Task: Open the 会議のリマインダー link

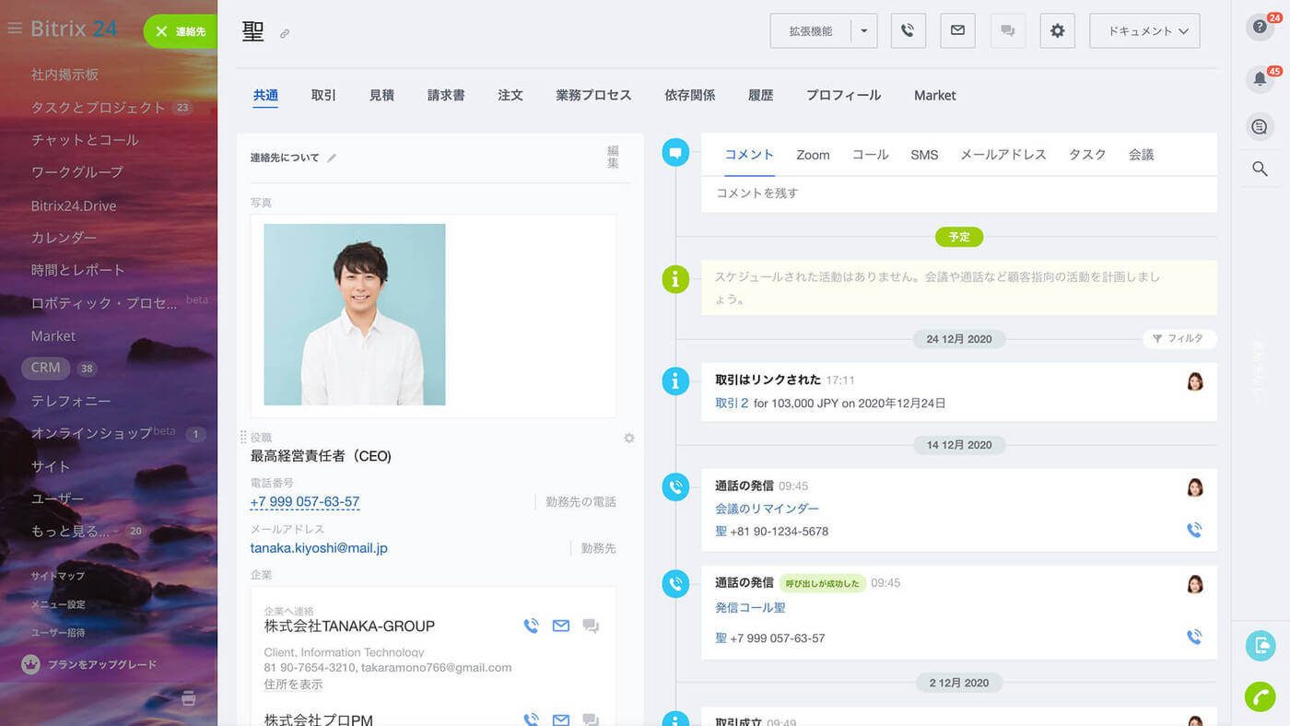Action: tap(767, 509)
